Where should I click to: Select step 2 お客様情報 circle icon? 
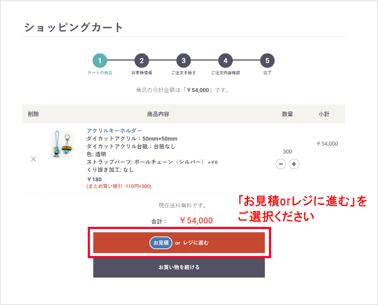coord(142,60)
